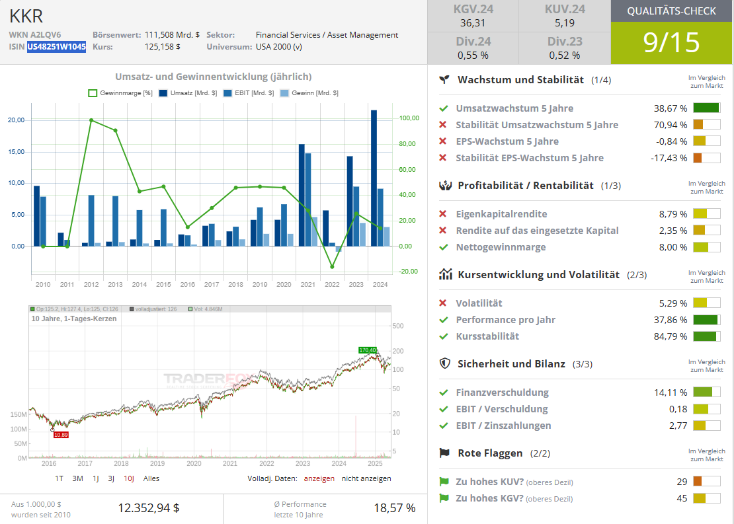Click the red cross next to Eigenkapitalrendite
The height and width of the screenshot is (524, 734).
click(x=443, y=214)
